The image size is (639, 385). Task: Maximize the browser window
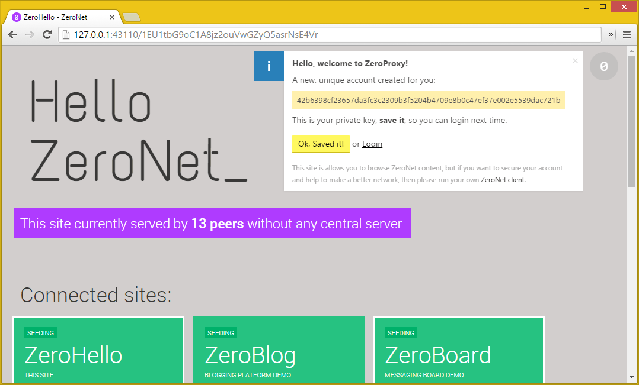[603, 7]
